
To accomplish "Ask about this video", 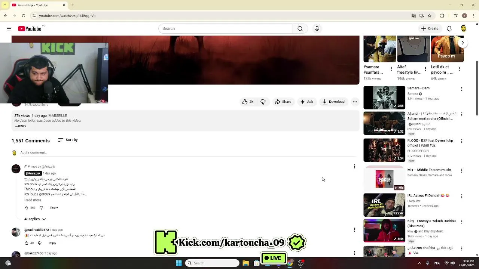I will click(306, 102).
